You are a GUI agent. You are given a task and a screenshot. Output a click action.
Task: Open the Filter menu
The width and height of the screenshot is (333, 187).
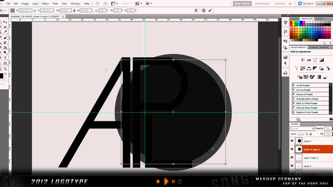coord(55,4)
